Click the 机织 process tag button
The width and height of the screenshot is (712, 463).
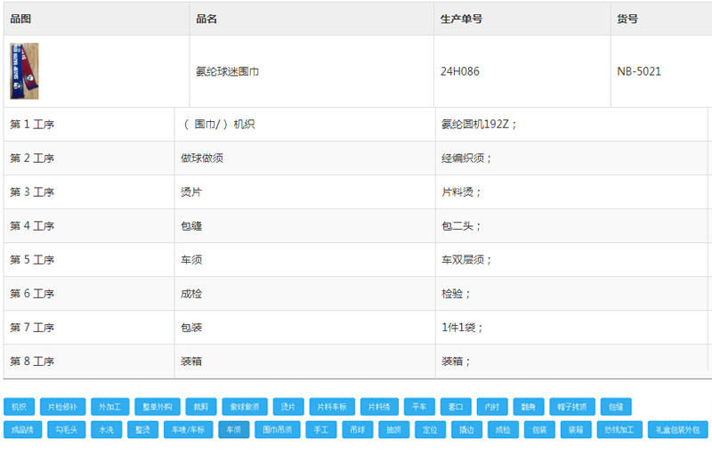point(18,407)
